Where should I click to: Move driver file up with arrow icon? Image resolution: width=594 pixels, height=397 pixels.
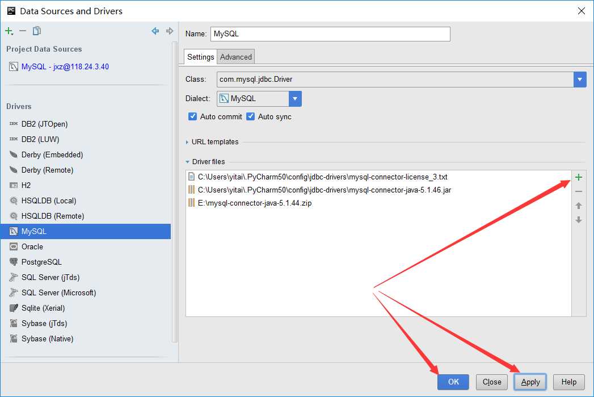tap(579, 206)
